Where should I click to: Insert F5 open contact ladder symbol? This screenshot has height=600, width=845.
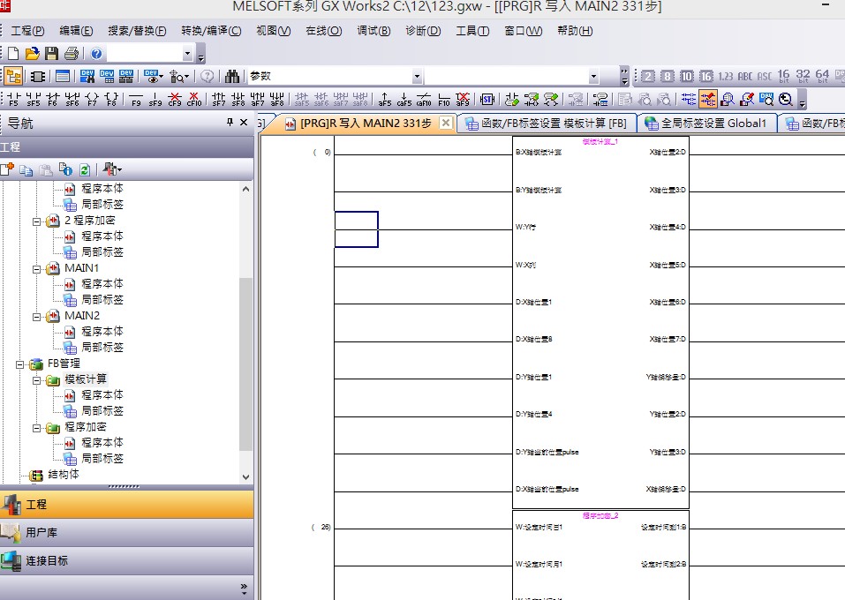point(13,99)
